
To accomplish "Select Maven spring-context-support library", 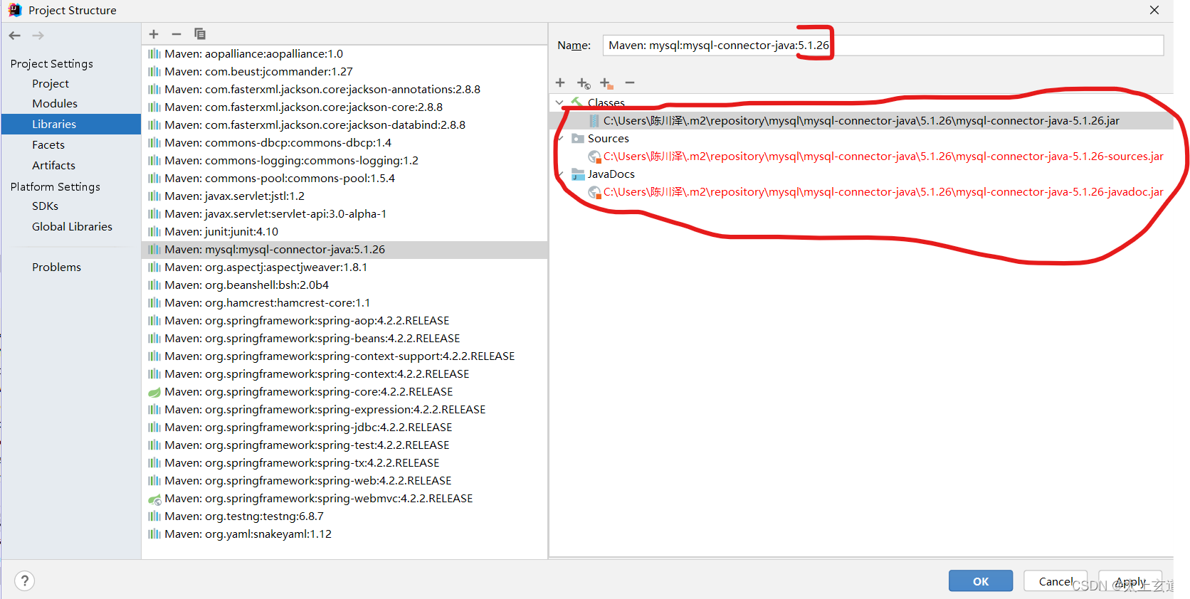I will tap(339, 356).
